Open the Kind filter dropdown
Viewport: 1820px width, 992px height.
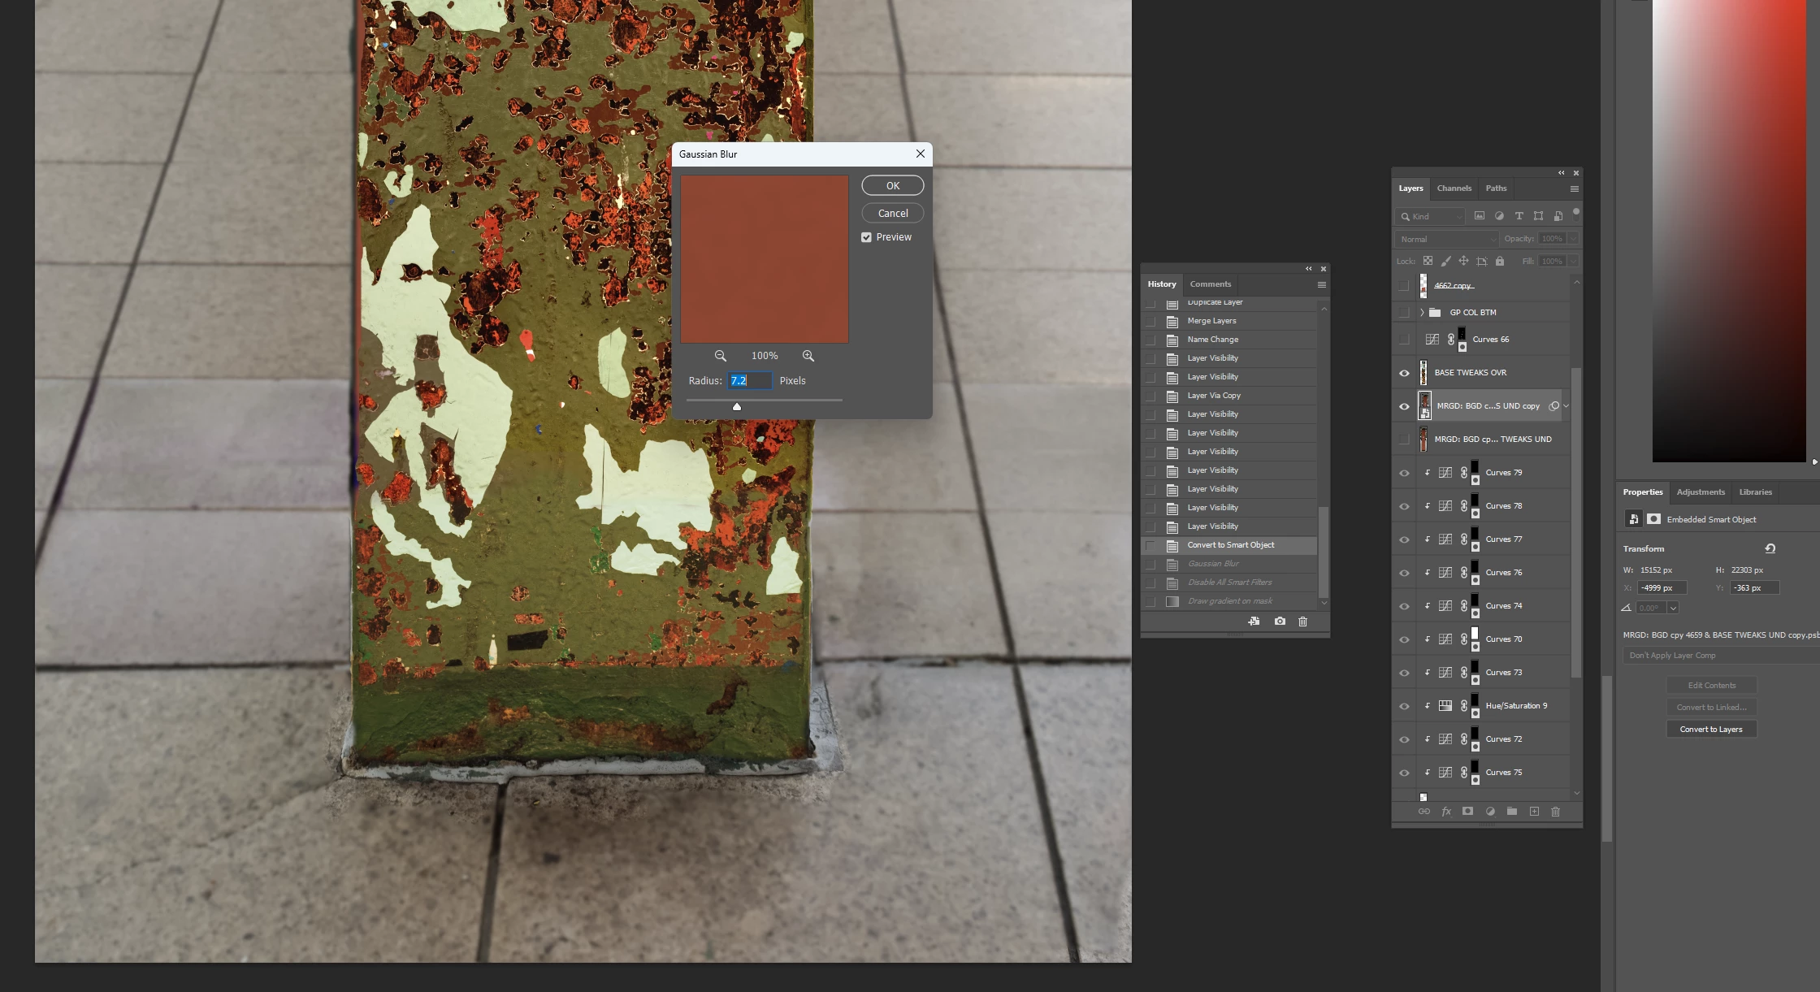click(x=1430, y=216)
